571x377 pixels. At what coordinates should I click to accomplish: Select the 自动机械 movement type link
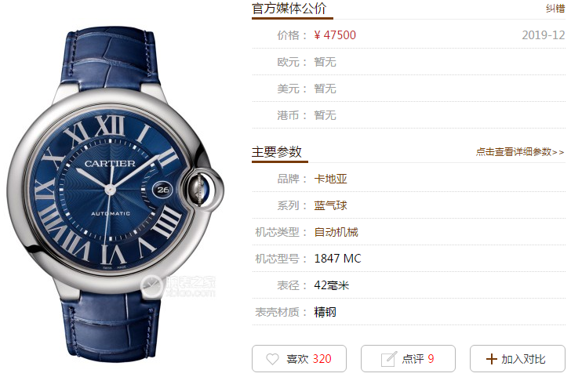coord(336,232)
